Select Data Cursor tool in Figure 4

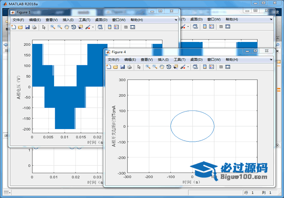pyautogui.click(x=176, y=67)
